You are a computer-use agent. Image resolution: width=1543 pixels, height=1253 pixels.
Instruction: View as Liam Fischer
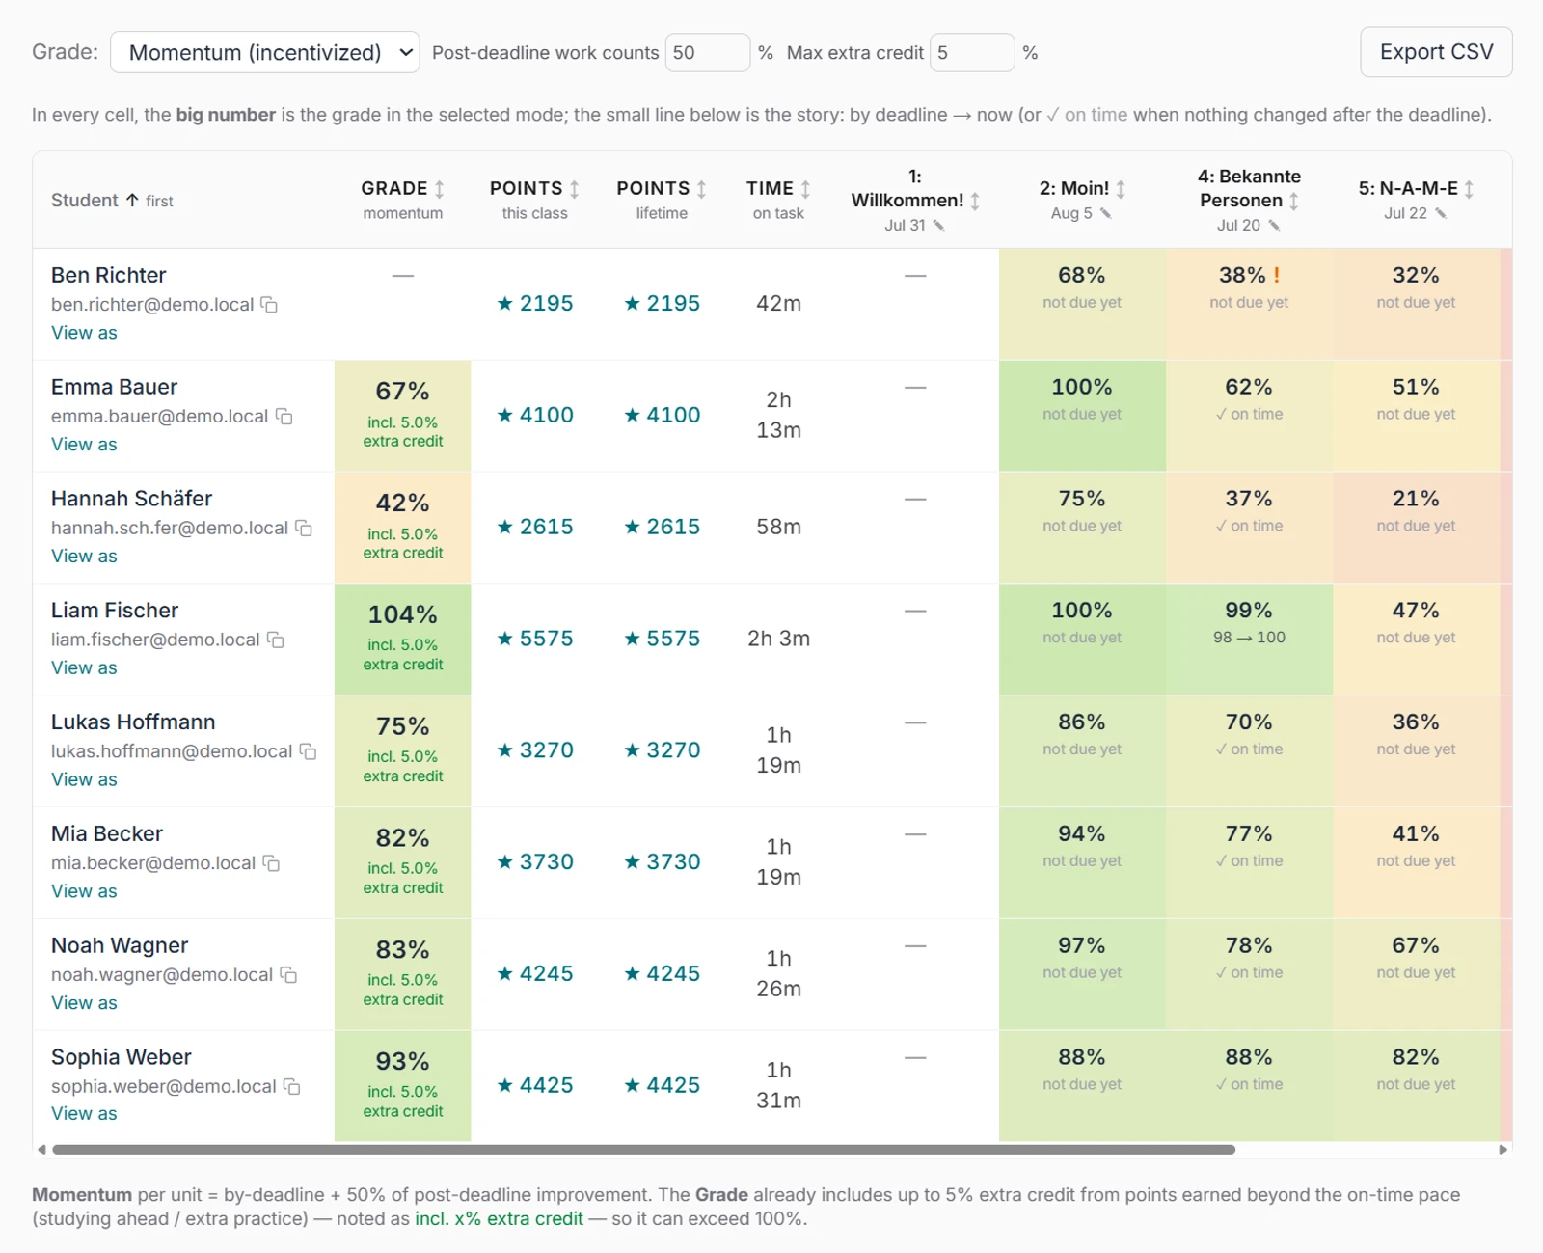[x=84, y=668]
